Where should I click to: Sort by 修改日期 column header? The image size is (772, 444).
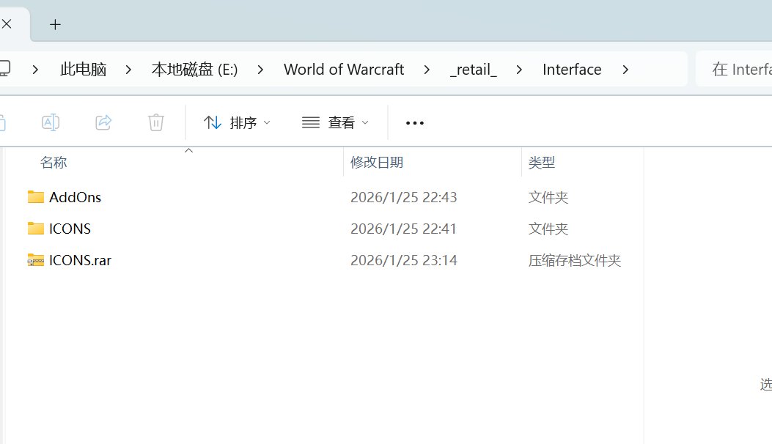[x=377, y=163]
